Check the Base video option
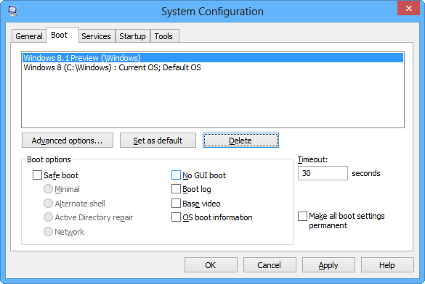425x284 pixels. (x=176, y=203)
